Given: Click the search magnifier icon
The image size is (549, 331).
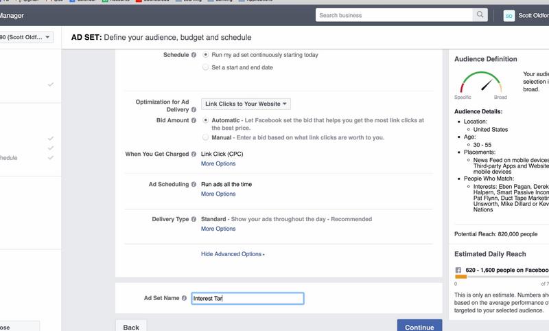Looking at the screenshot, I should 480,14.
